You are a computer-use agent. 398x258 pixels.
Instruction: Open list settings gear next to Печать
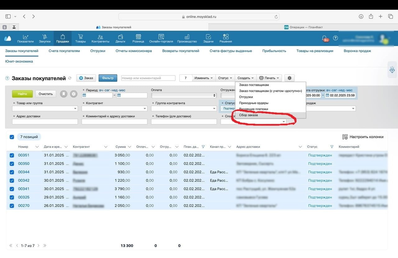coord(289,78)
